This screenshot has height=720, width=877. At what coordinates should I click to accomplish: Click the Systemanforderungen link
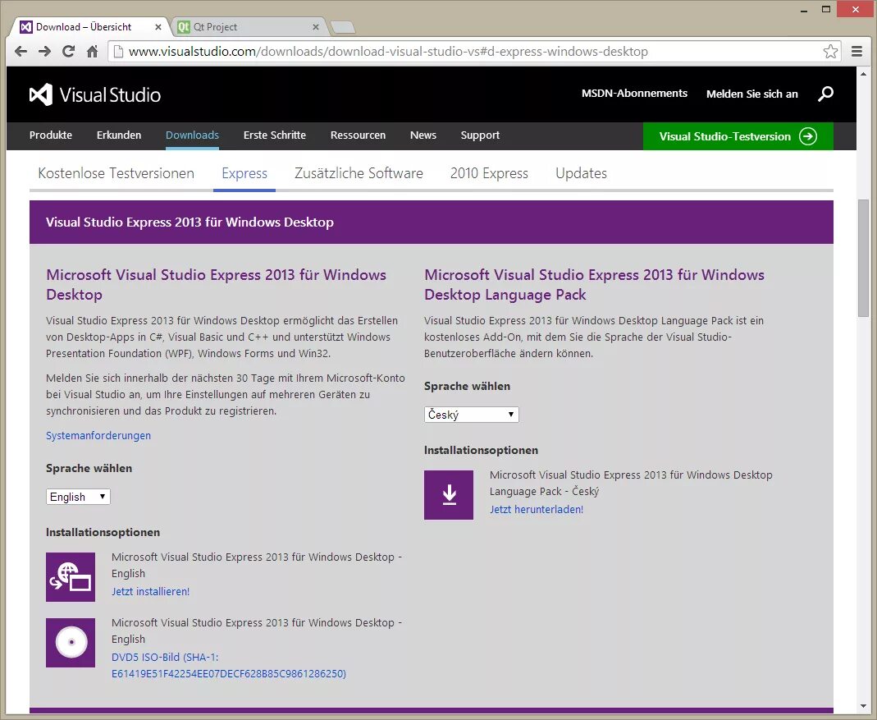(x=98, y=436)
